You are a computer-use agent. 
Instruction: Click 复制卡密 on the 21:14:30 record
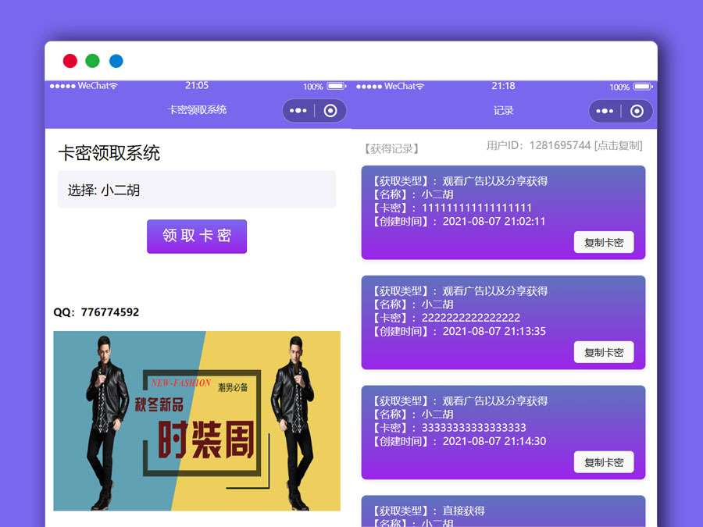coord(604,461)
